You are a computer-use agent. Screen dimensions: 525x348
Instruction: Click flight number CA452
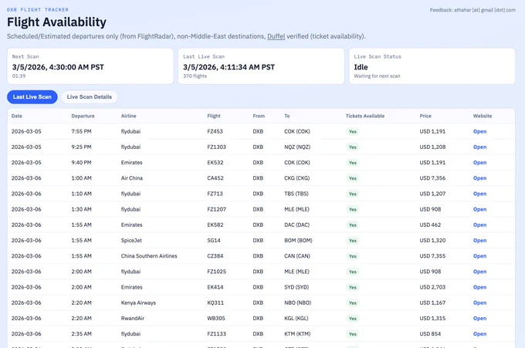[x=215, y=178]
